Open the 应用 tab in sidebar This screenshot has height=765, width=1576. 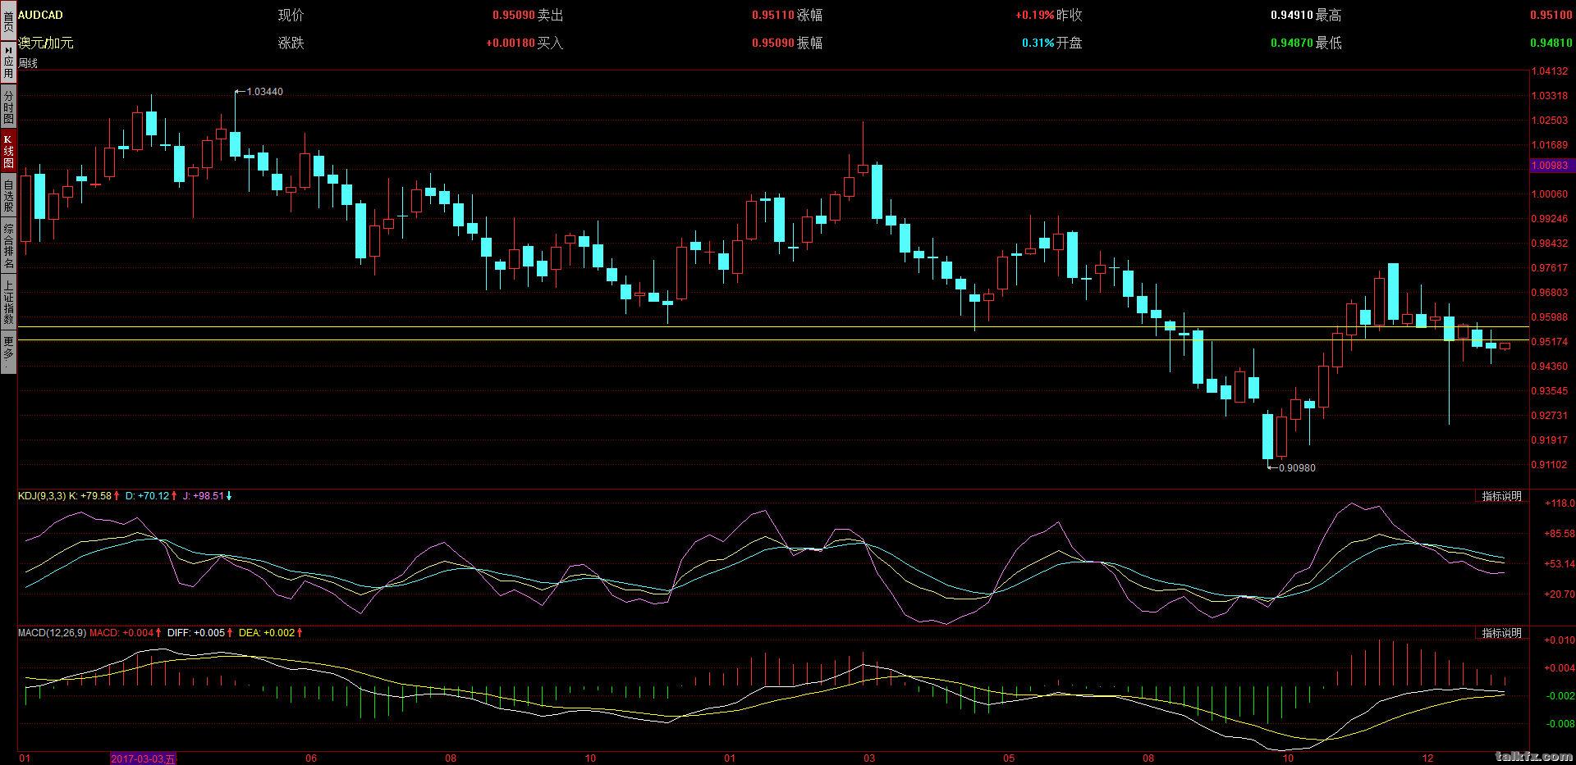point(7,62)
